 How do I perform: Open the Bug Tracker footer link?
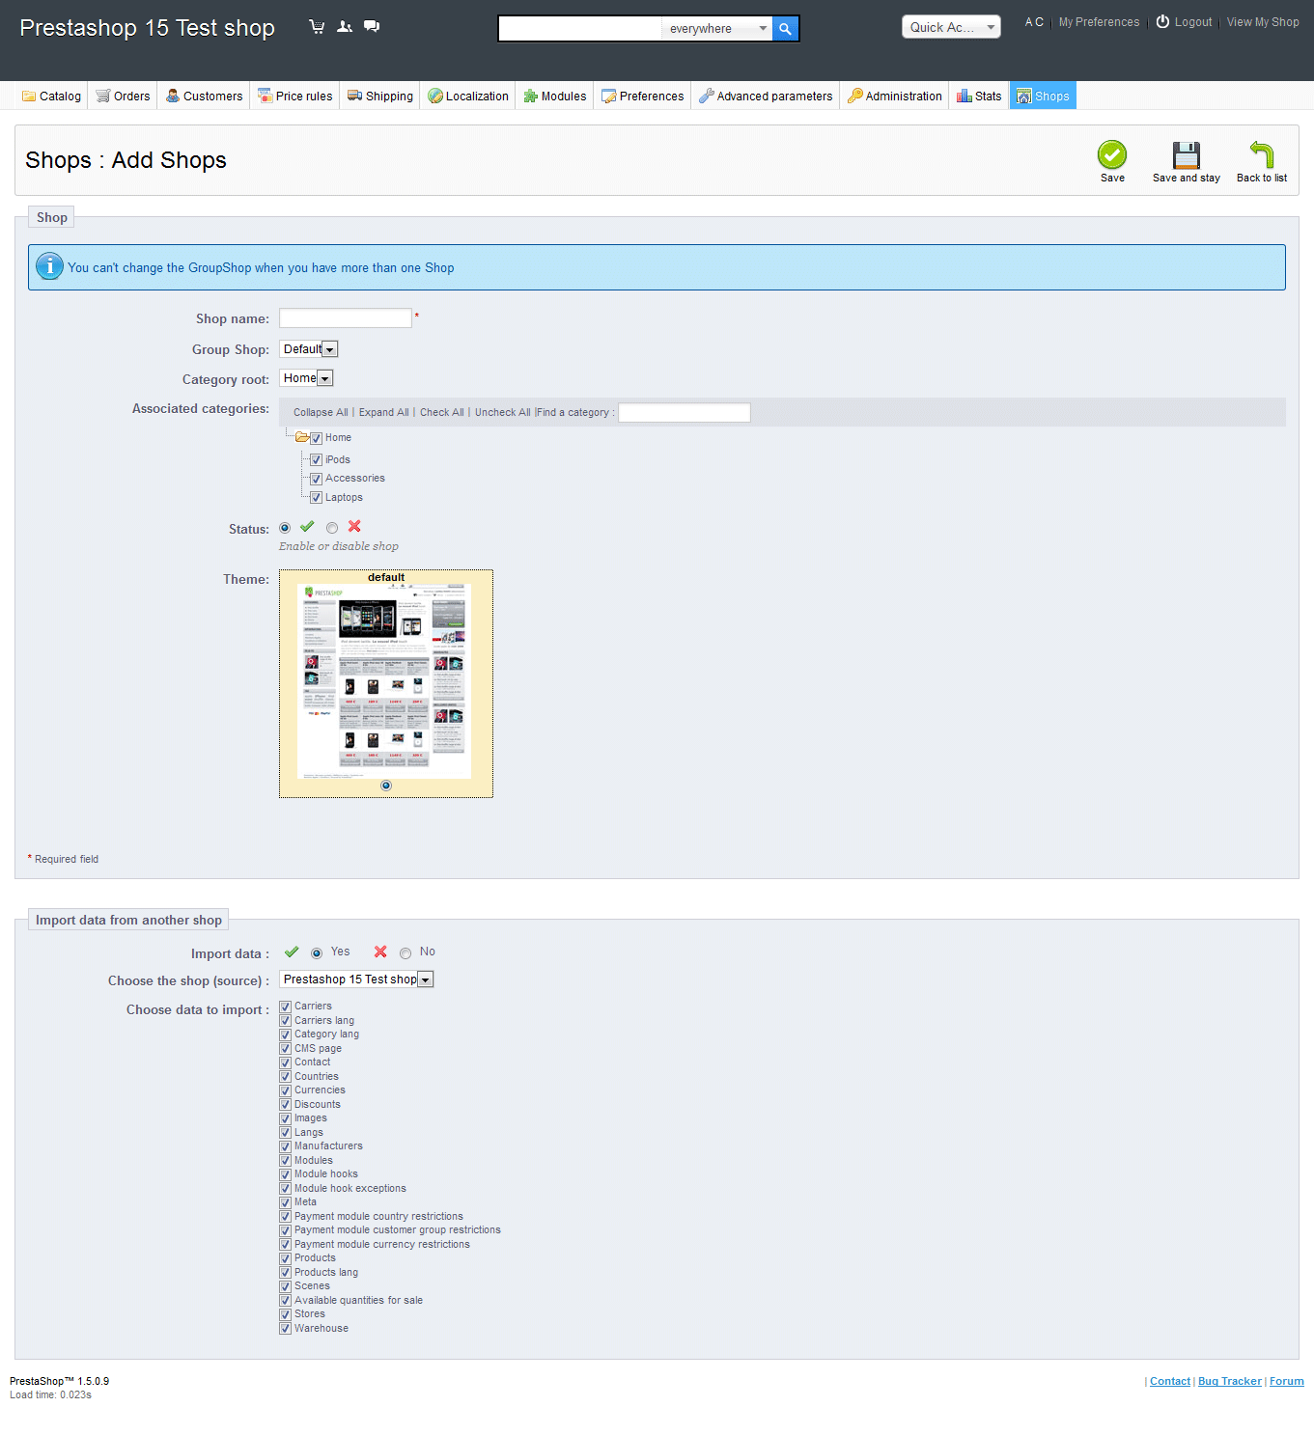click(x=1229, y=1382)
